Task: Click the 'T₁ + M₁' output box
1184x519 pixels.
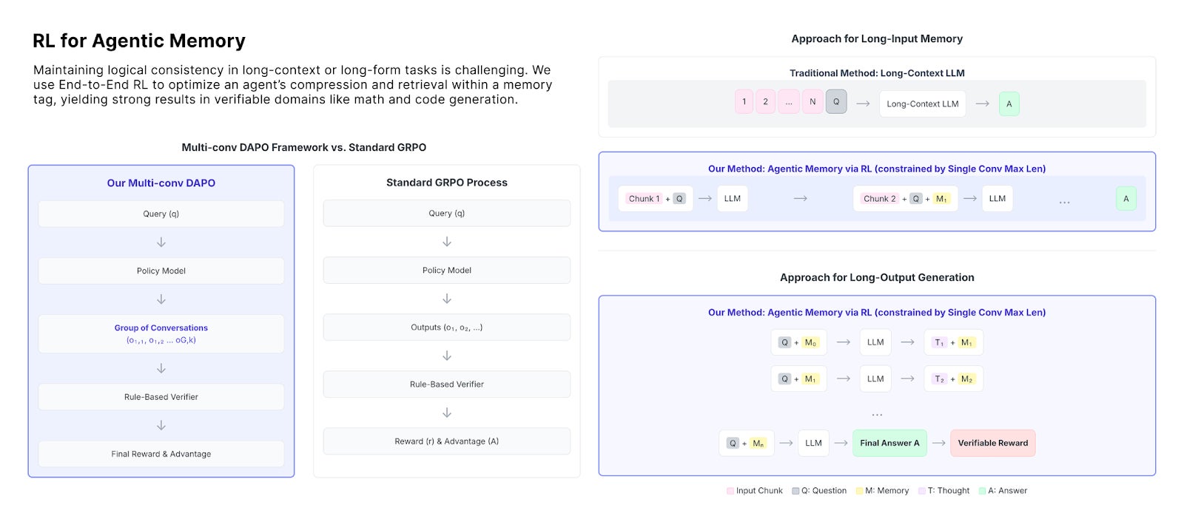Action: click(x=954, y=342)
